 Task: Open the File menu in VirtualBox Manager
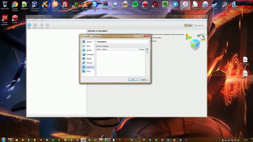point(29,20)
